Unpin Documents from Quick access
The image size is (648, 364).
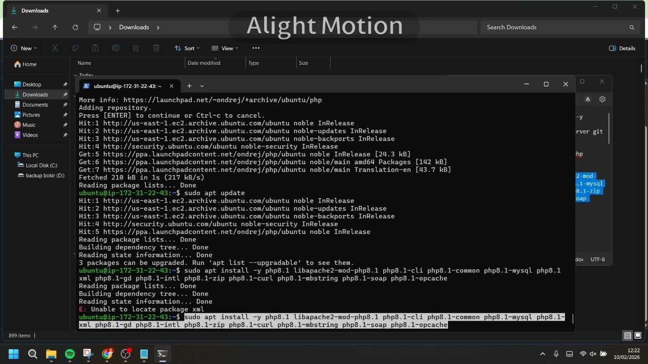(65, 105)
